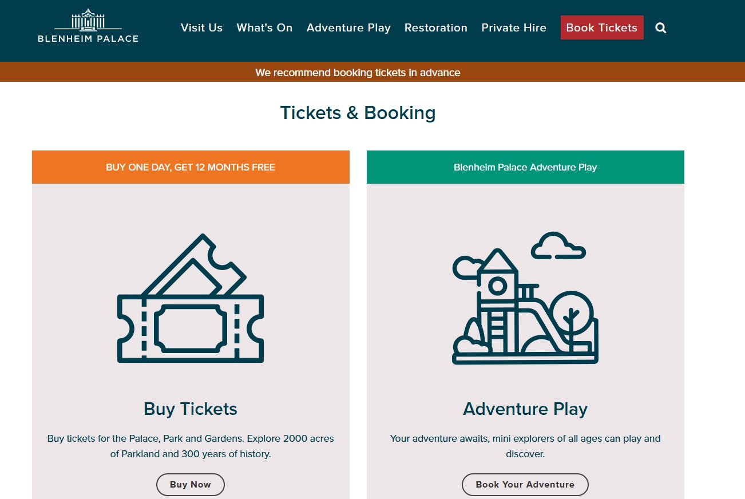This screenshot has height=499, width=745.
Task: Open Private Hire navigation item
Action: click(514, 27)
